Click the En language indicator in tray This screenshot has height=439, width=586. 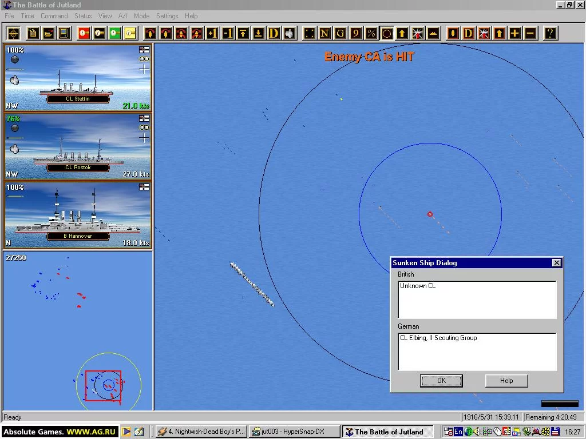point(458,432)
